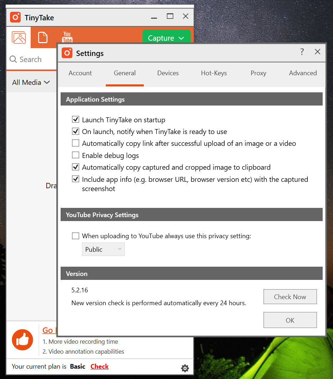Click the search magnifier icon

pos(13,60)
